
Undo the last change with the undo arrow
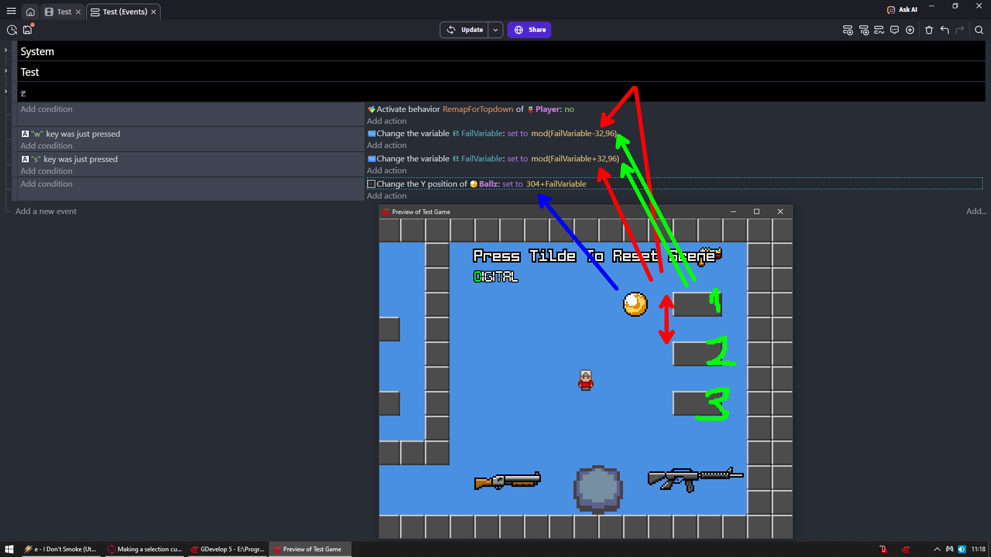pos(945,30)
